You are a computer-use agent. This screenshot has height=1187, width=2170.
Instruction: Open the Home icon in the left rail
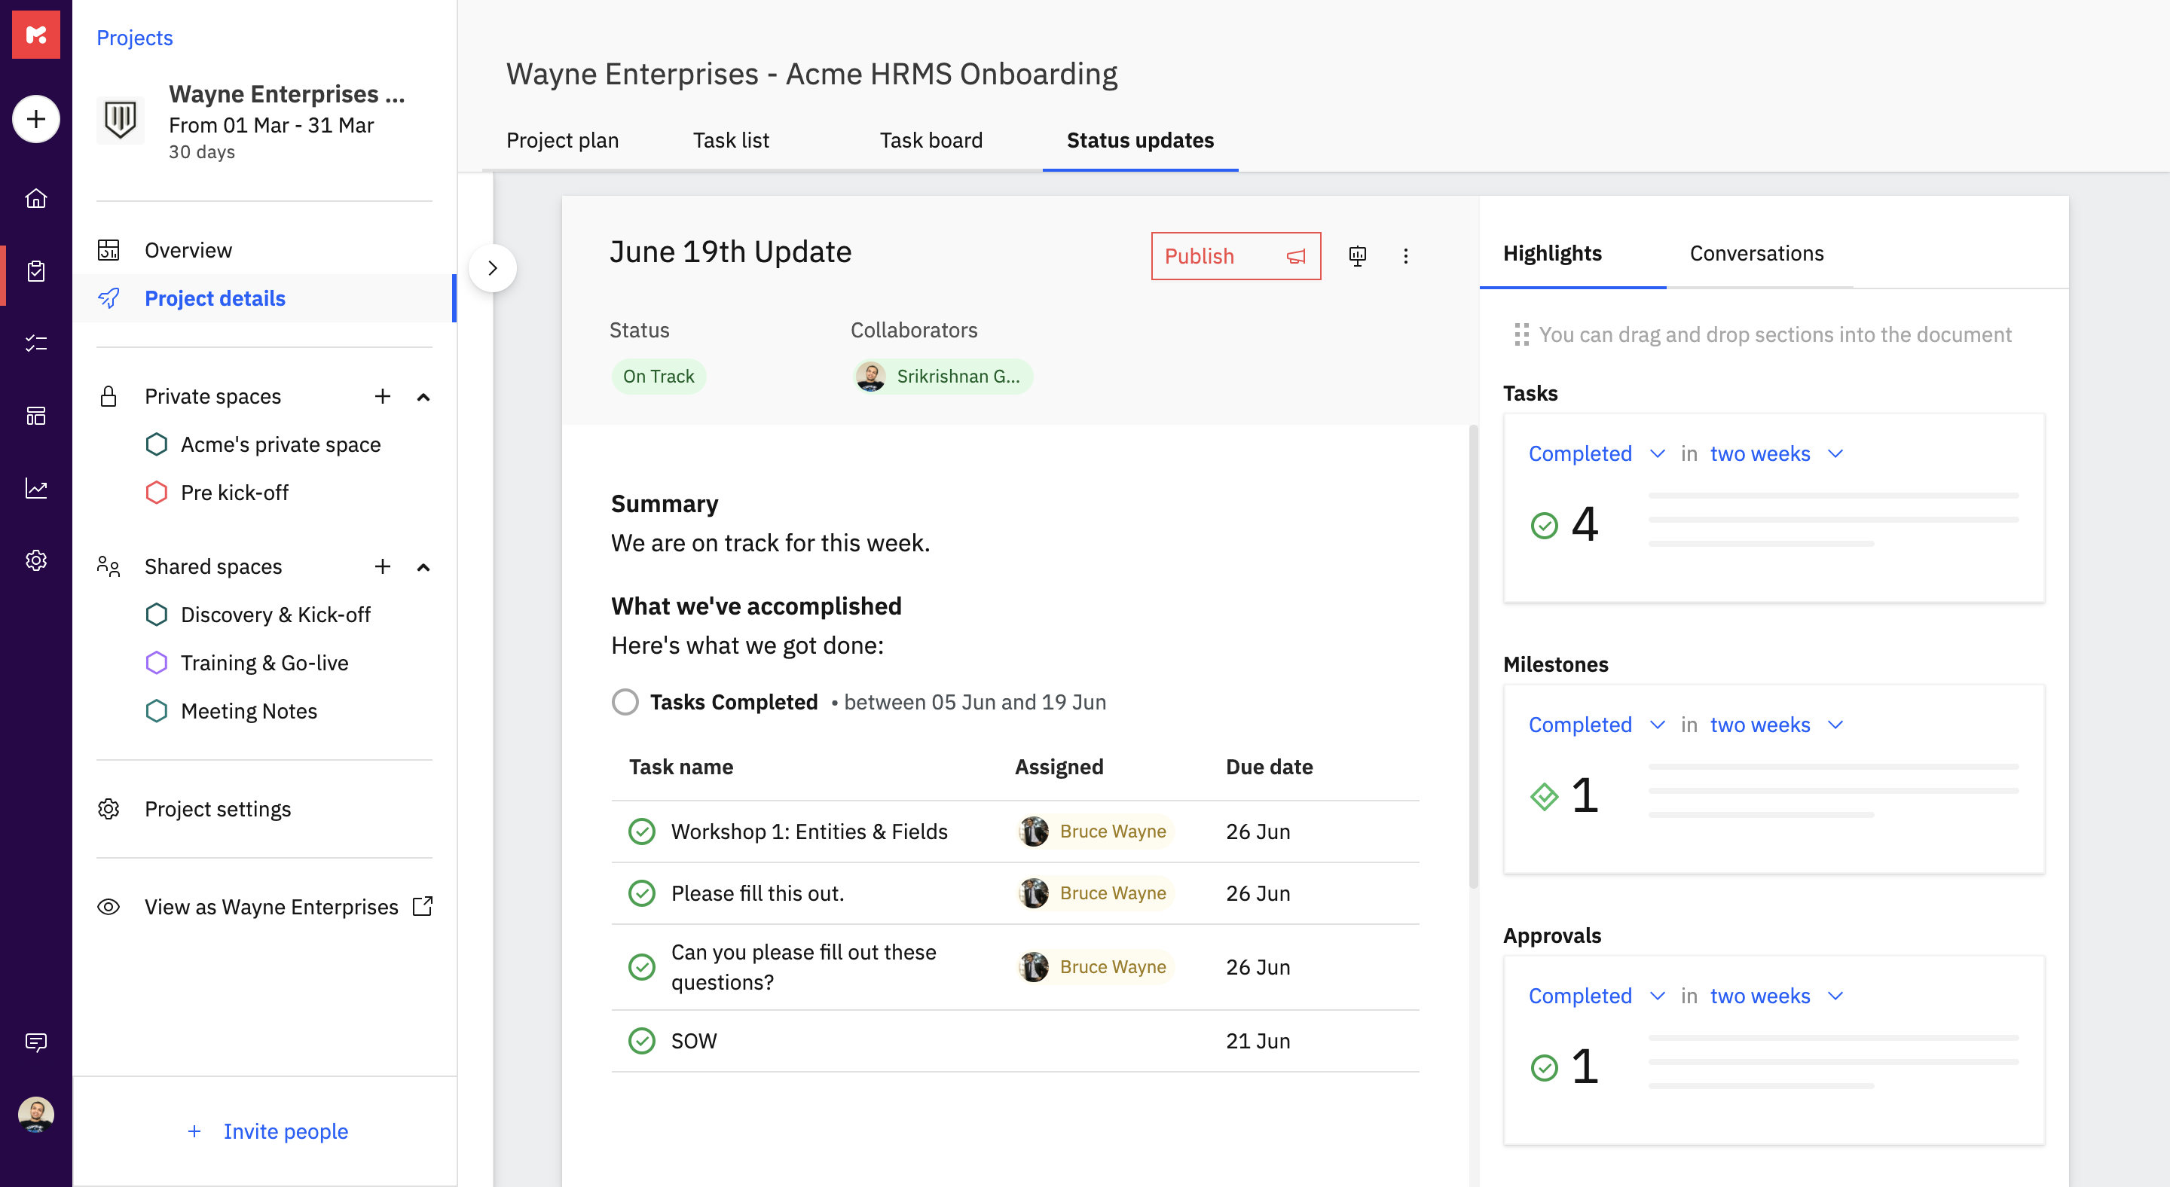36,199
